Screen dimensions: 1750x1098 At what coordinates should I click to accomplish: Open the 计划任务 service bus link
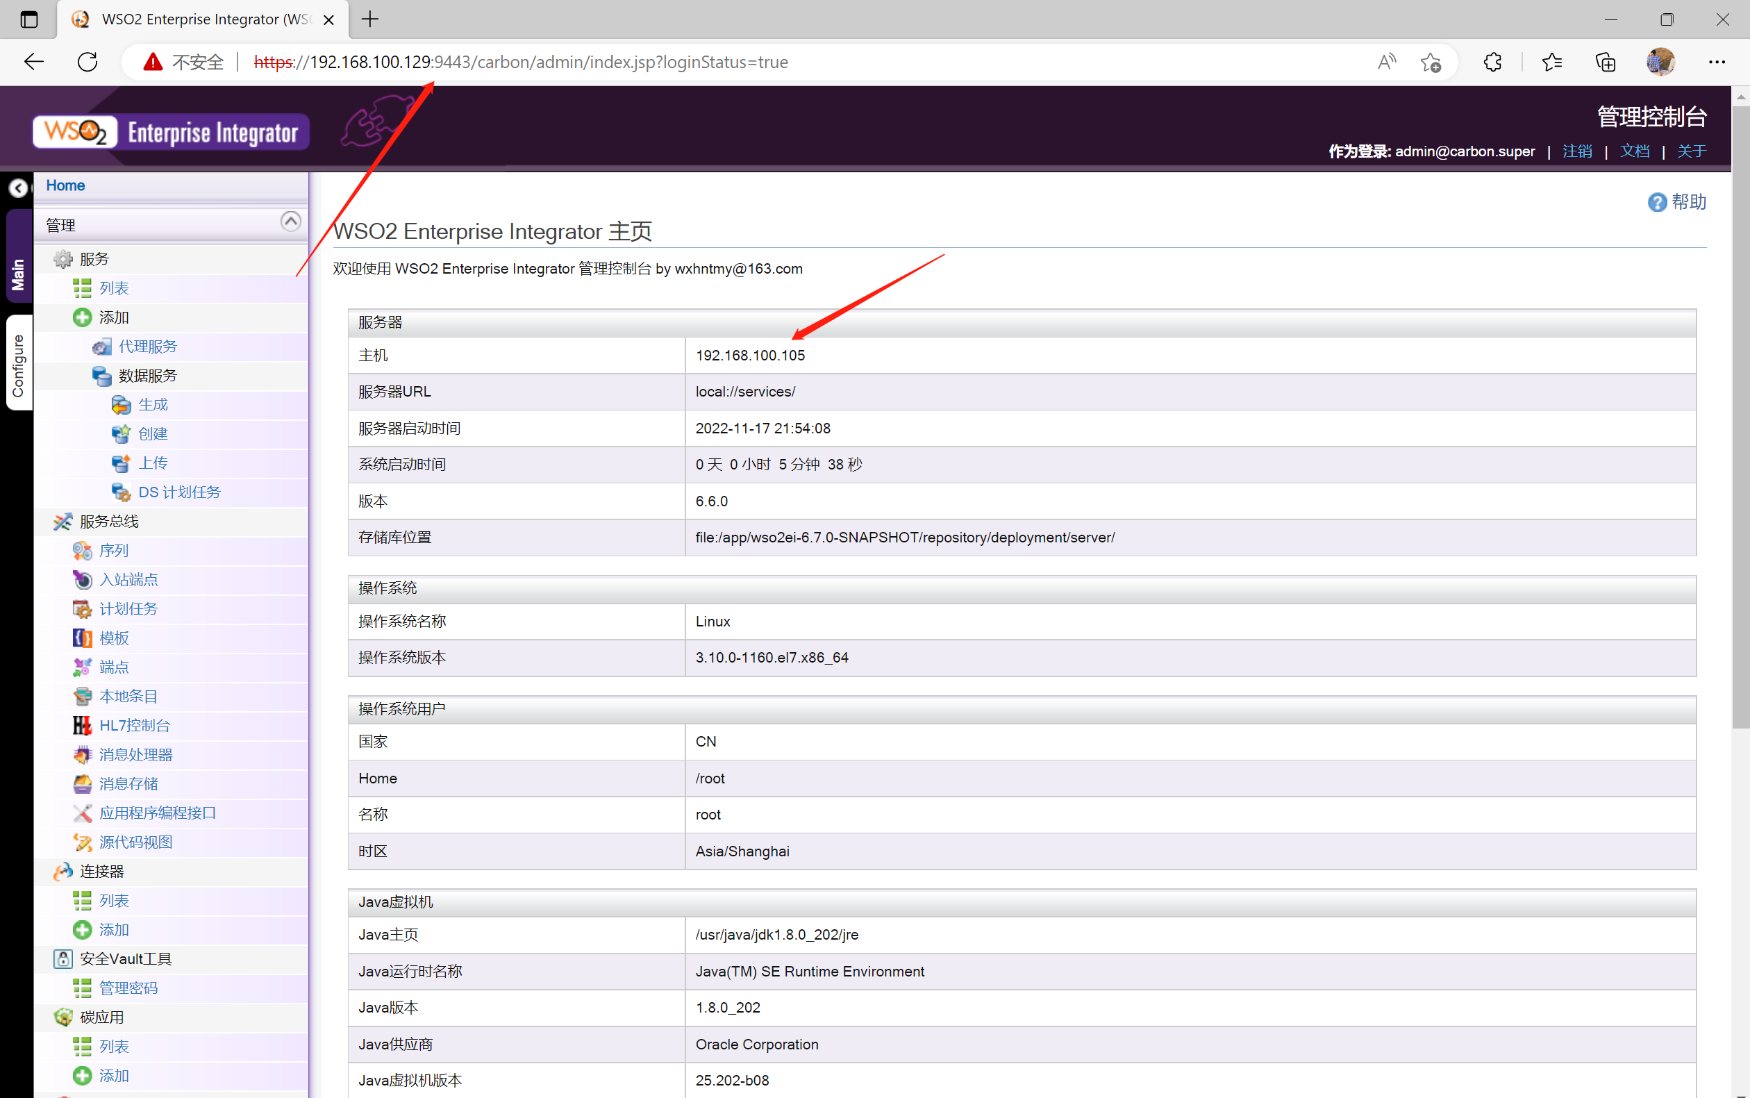(x=128, y=609)
